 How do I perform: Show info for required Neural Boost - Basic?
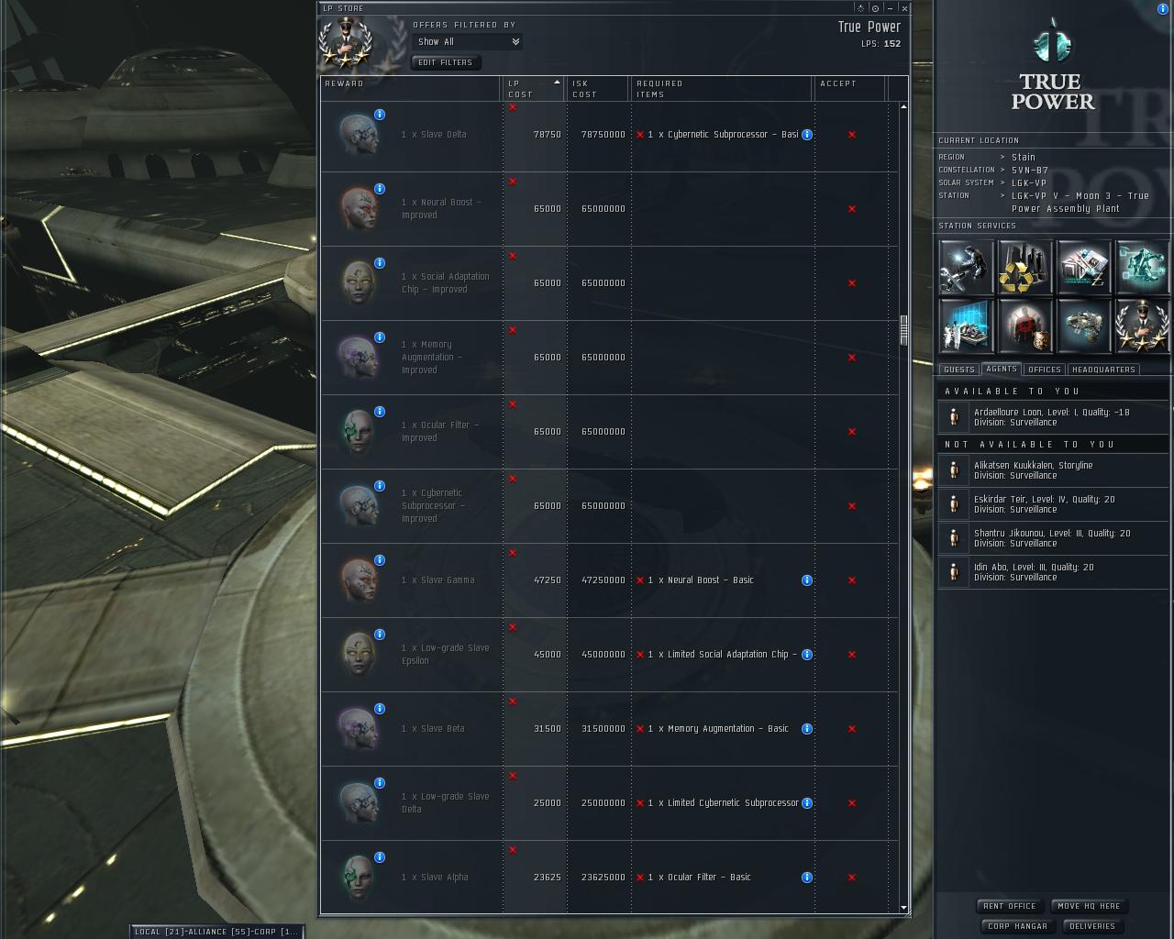tap(807, 580)
